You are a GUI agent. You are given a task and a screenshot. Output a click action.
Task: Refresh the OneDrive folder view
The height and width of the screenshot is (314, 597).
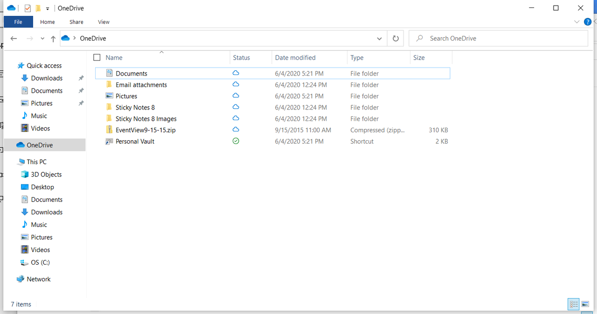[396, 39]
